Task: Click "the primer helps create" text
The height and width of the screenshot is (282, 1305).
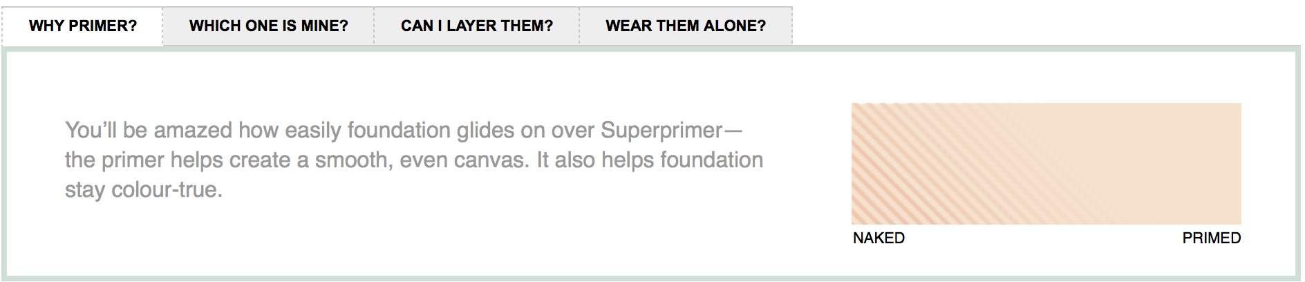Action: click(x=178, y=160)
